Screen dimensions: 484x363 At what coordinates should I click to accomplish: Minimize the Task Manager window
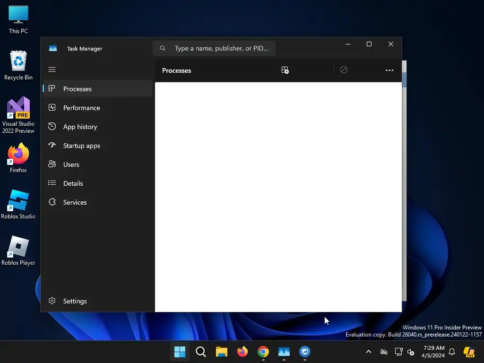coord(348,44)
